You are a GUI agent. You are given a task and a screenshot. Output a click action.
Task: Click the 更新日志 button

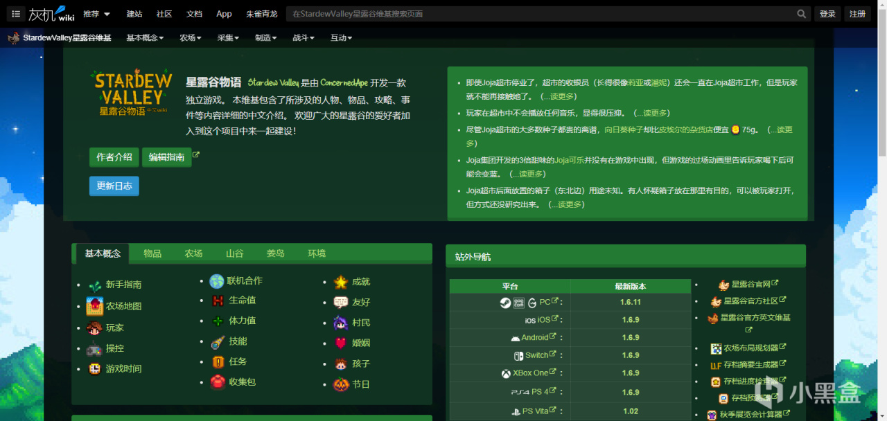pyautogui.click(x=114, y=186)
